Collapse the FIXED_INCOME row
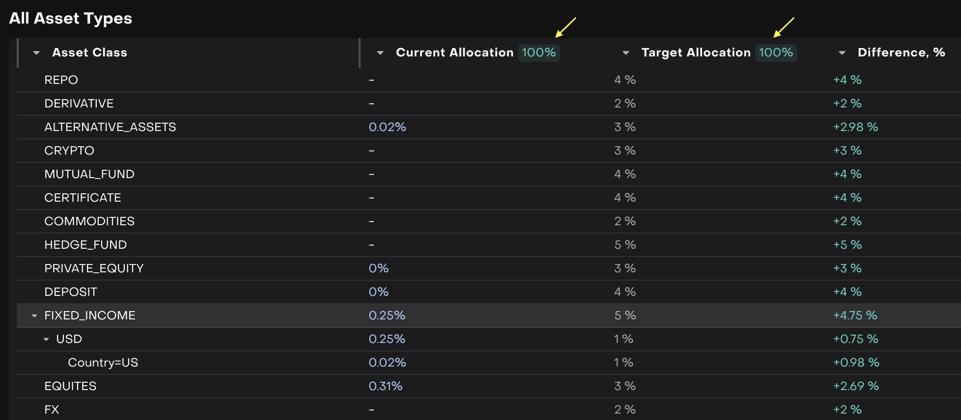This screenshot has width=961, height=420. [34, 316]
